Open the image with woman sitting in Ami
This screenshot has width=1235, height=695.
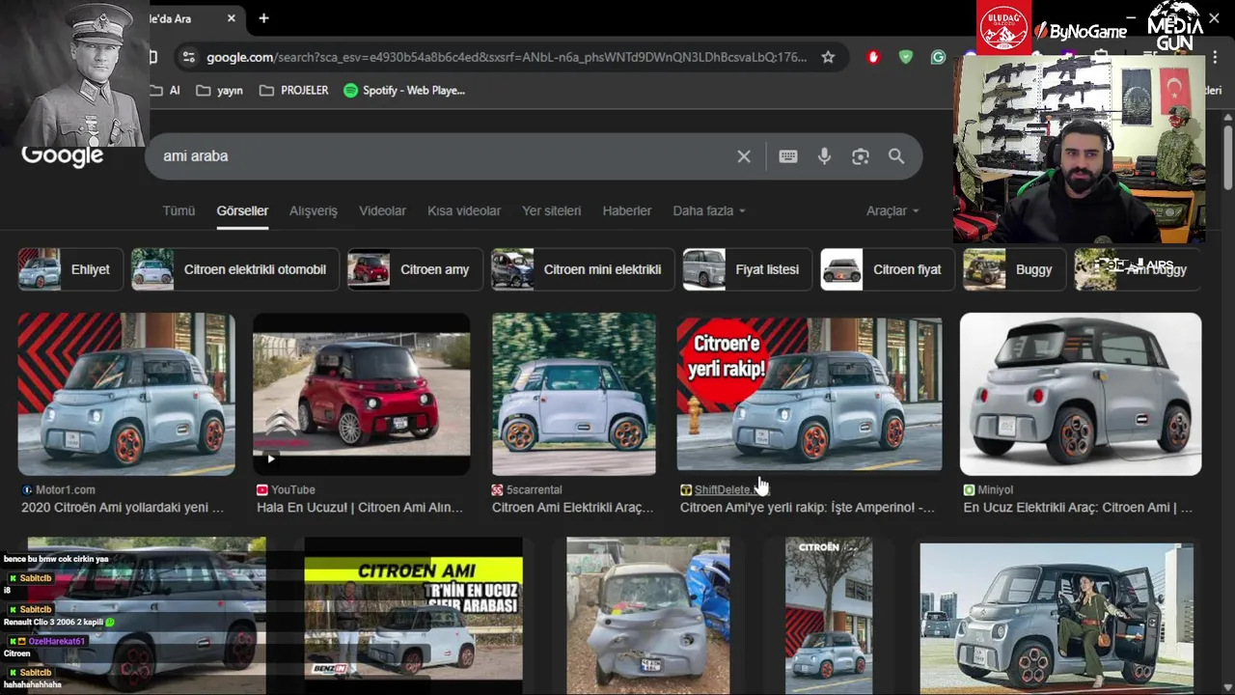coord(1057,618)
